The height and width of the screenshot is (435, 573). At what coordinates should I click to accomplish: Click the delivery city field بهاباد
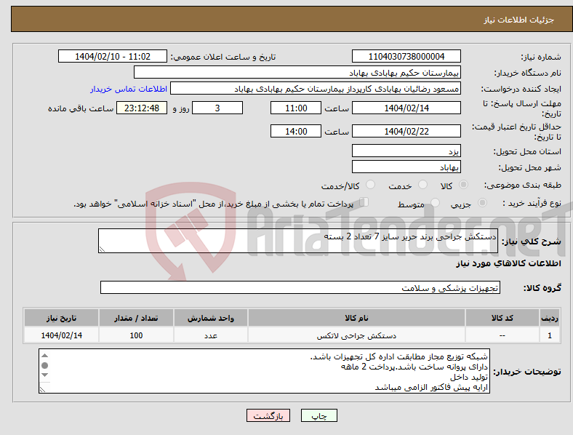click(406, 167)
